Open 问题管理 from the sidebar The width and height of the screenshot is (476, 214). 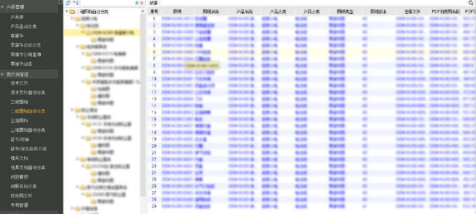[x=19, y=177]
